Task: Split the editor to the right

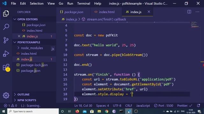Action: (189, 12)
